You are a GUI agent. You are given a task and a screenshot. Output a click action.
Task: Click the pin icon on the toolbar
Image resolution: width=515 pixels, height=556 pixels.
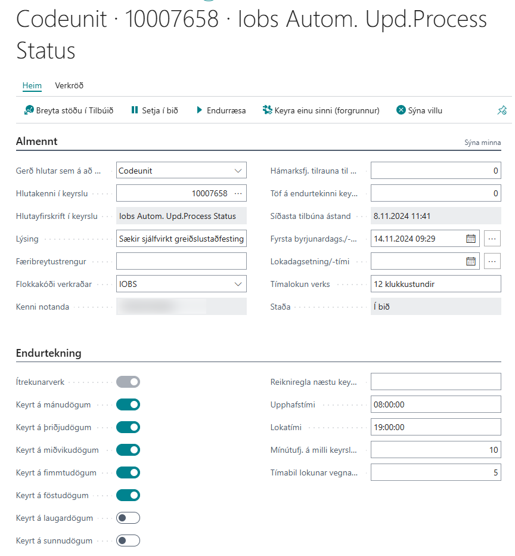pos(502,110)
